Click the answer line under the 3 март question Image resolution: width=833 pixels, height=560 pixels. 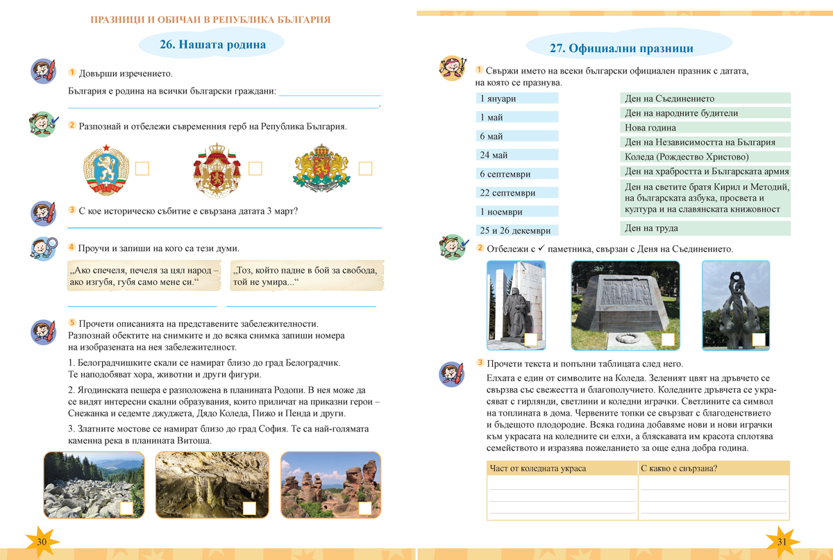(x=224, y=226)
